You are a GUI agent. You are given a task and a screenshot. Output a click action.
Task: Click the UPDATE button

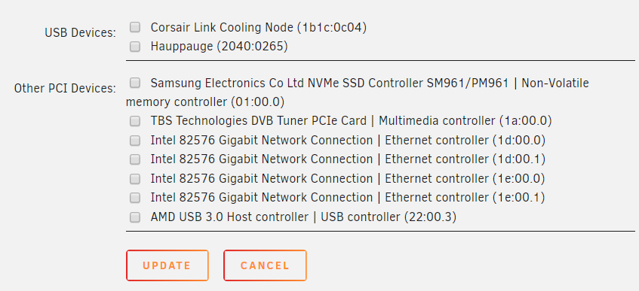pos(167,265)
